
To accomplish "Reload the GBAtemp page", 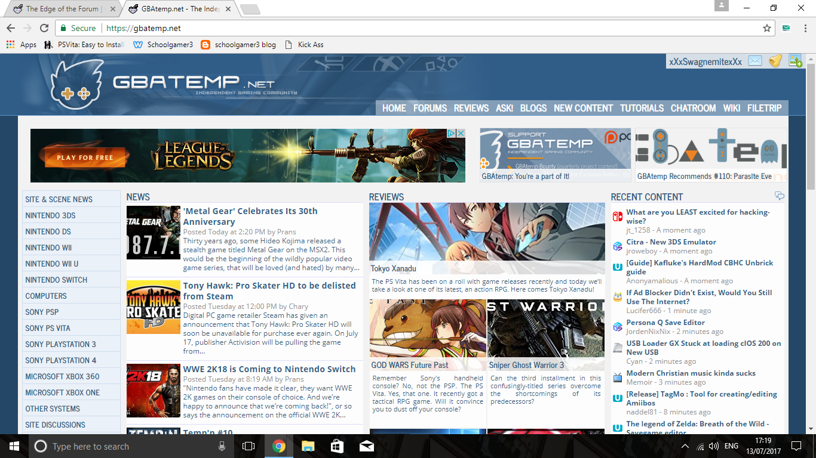I will pyautogui.click(x=44, y=28).
